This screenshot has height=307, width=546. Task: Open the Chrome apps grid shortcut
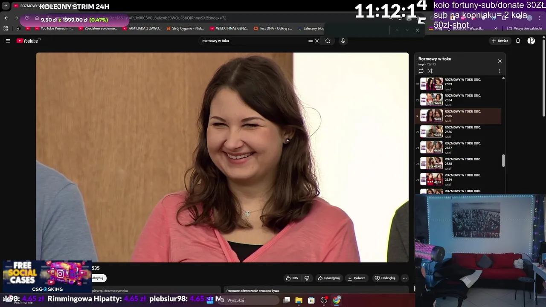point(6,29)
